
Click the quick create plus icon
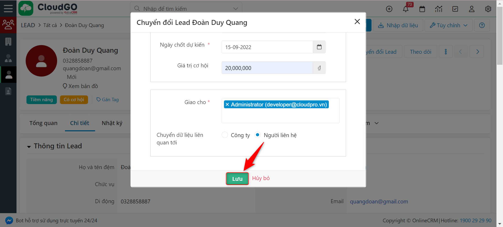[389, 9]
